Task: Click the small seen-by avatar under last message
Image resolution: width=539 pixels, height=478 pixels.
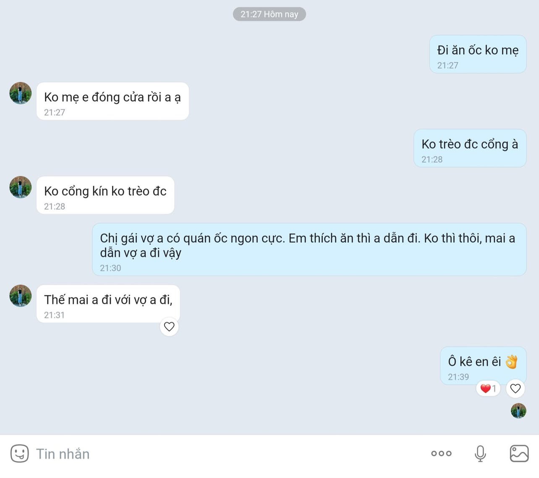Action: [x=518, y=411]
